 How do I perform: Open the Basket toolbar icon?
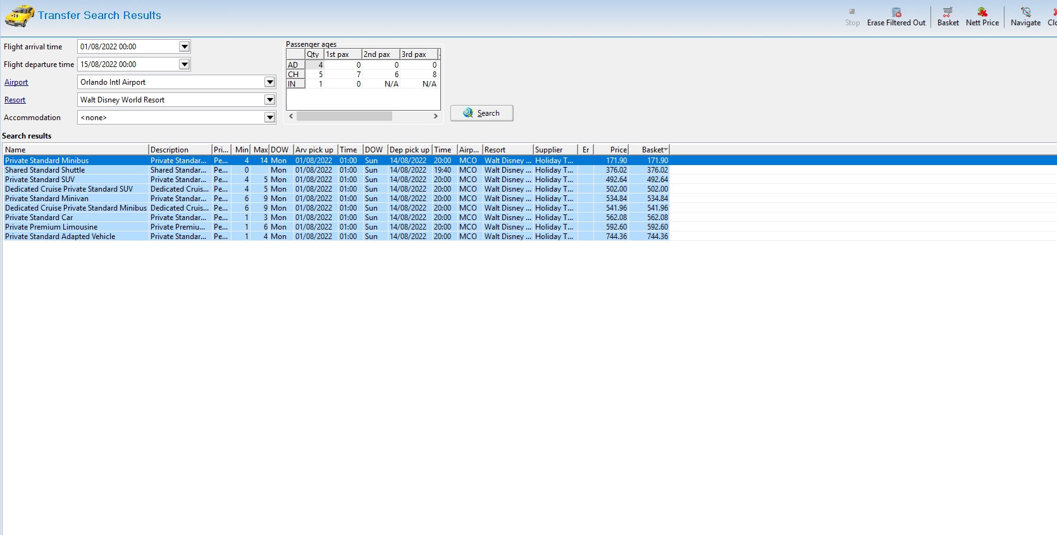click(x=948, y=16)
